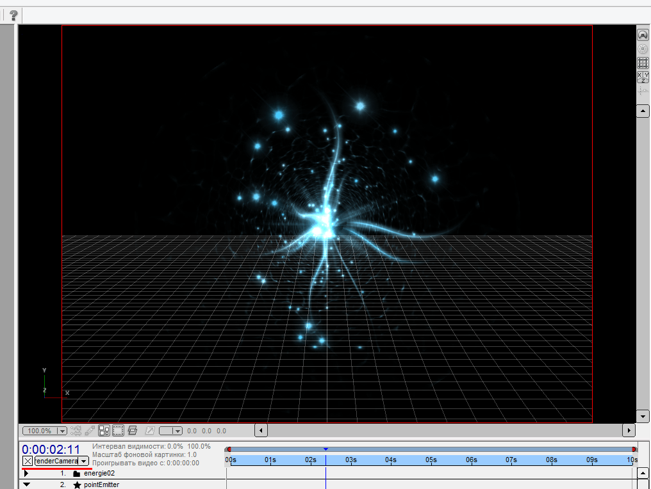
Task: Open the 100.0% zoom dropdown
Action: (x=44, y=431)
